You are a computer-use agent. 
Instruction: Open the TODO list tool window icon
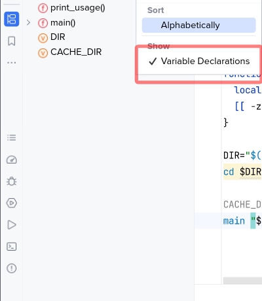(12, 137)
